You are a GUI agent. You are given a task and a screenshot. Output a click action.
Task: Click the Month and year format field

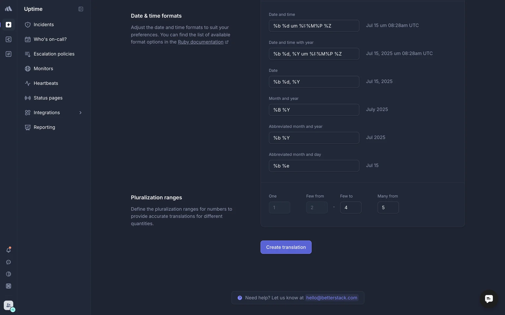314,110
